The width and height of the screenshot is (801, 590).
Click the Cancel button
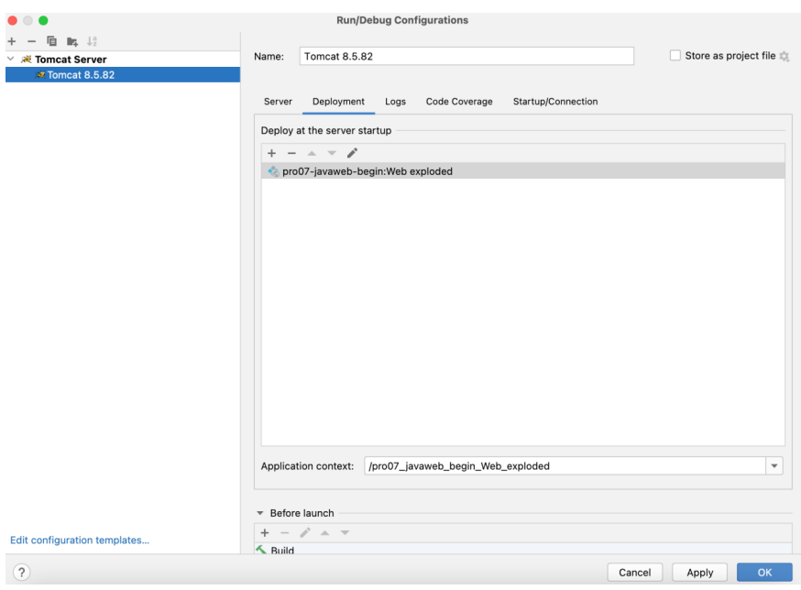[x=635, y=572]
